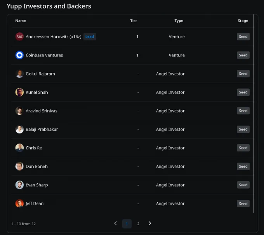Open Dan Boneh's avatar photo
This screenshot has width=264, height=235.
coord(19,167)
